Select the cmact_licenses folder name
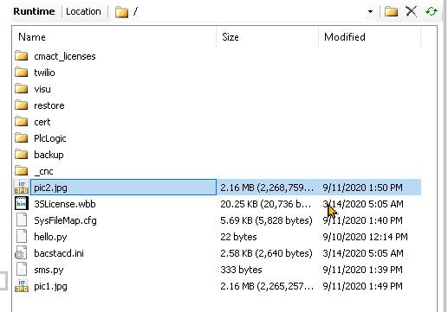This screenshot has height=312, width=448. point(65,56)
